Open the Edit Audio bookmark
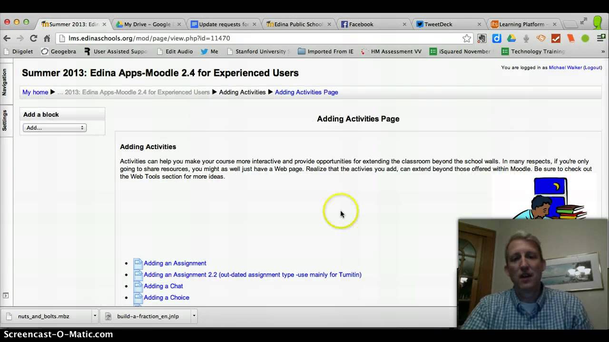The width and height of the screenshot is (609, 342). (x=174, y=51)
